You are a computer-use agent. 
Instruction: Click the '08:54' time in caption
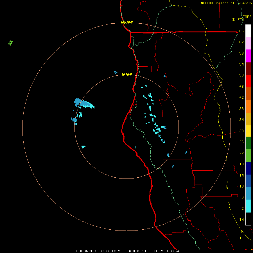(x=173, y=251)
